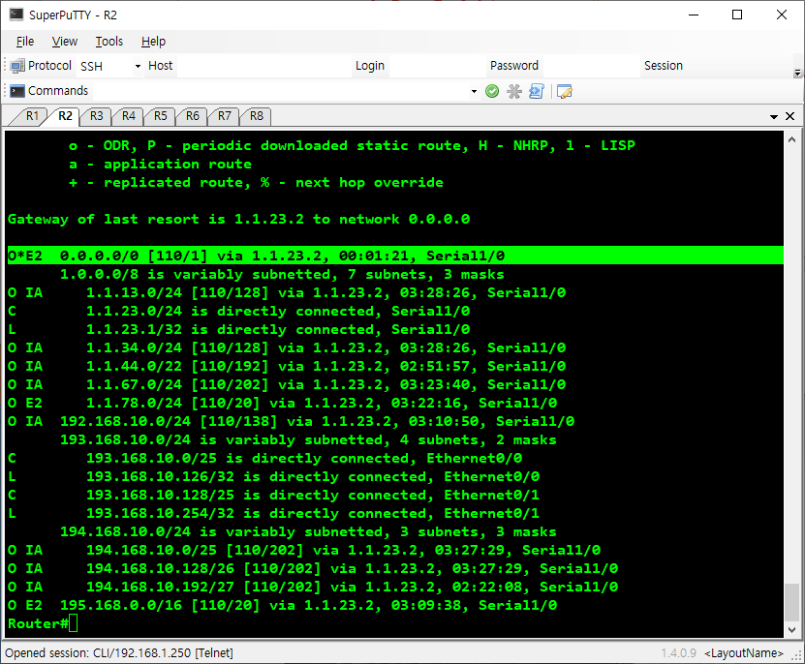
Task: Open the File menu
Action: coord(25,42)
